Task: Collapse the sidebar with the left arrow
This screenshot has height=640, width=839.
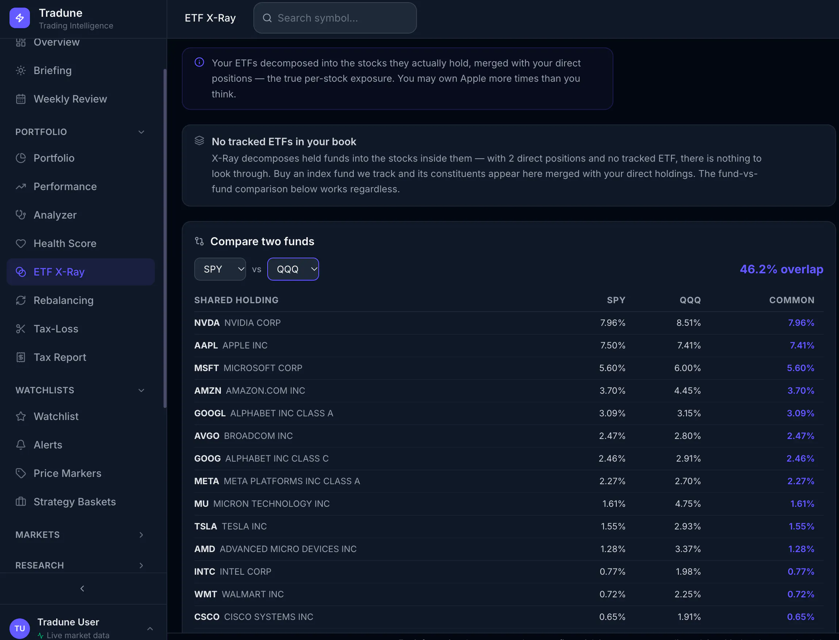Action: coord(83,589)
